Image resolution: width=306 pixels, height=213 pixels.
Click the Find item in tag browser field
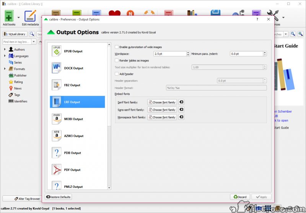click(x=17, y=42)
